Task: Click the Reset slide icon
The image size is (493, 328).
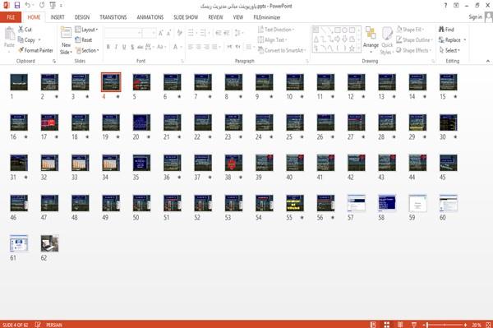Action: 78,39
